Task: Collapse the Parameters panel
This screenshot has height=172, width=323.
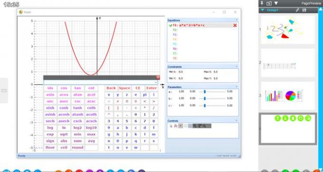Action: 237,87
